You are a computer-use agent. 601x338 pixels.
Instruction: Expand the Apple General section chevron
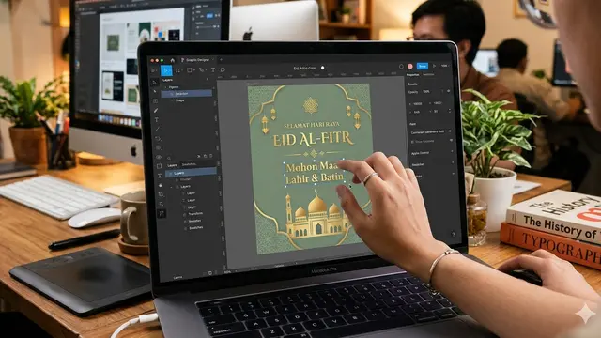tap(452, 152)
